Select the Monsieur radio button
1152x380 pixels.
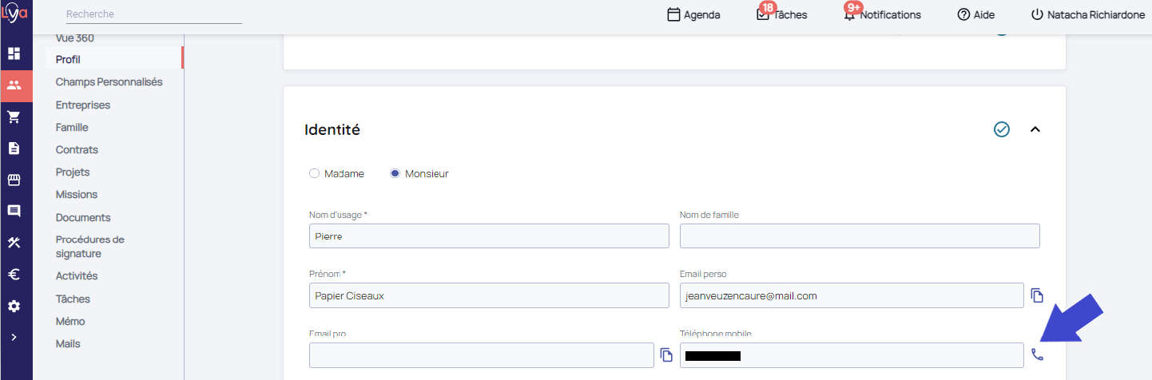pyautogui.click(x=395, y=173)
